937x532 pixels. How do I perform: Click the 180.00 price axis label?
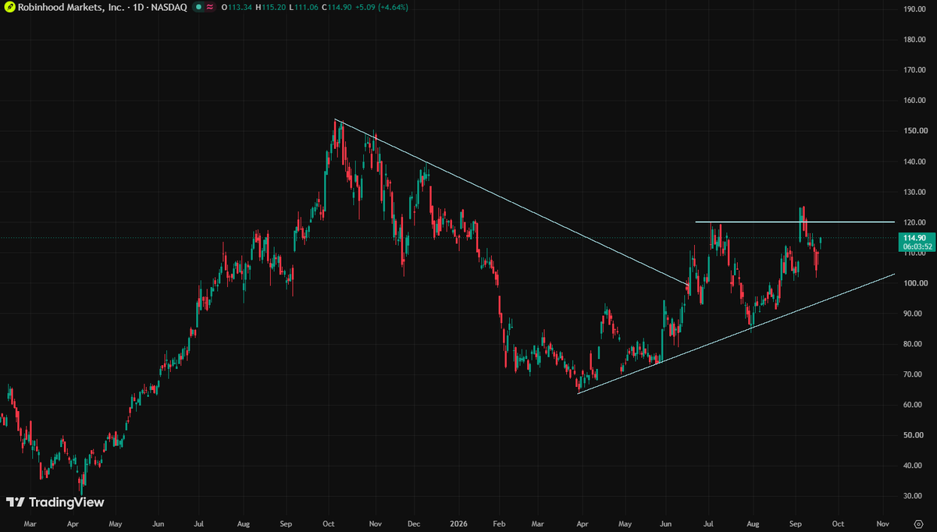(914, 40)
